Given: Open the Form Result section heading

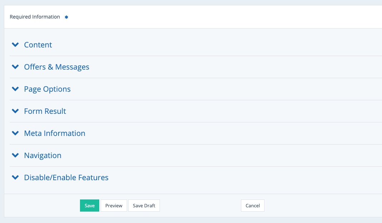Looking at the screenshot, I should tap(45, 111).
